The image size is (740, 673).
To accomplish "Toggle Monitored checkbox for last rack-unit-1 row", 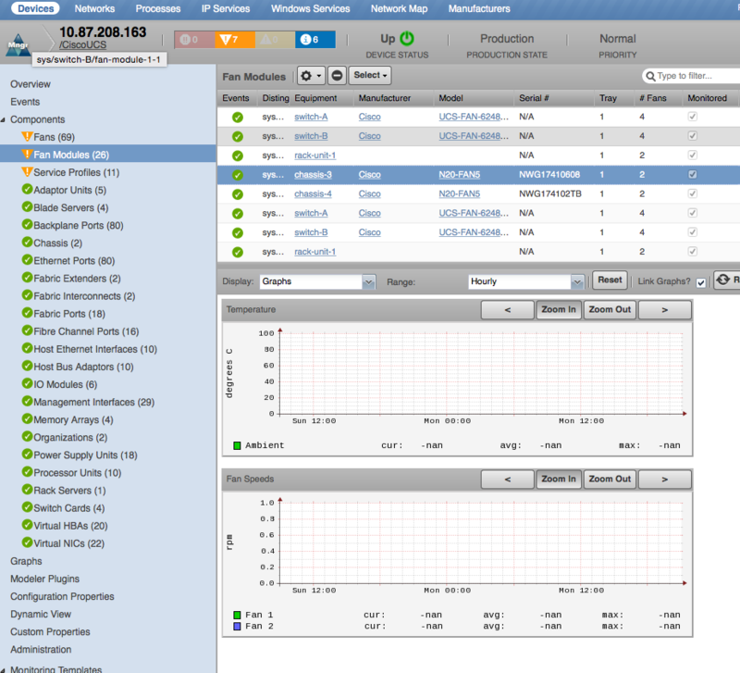I will click(x=692, y=251).
